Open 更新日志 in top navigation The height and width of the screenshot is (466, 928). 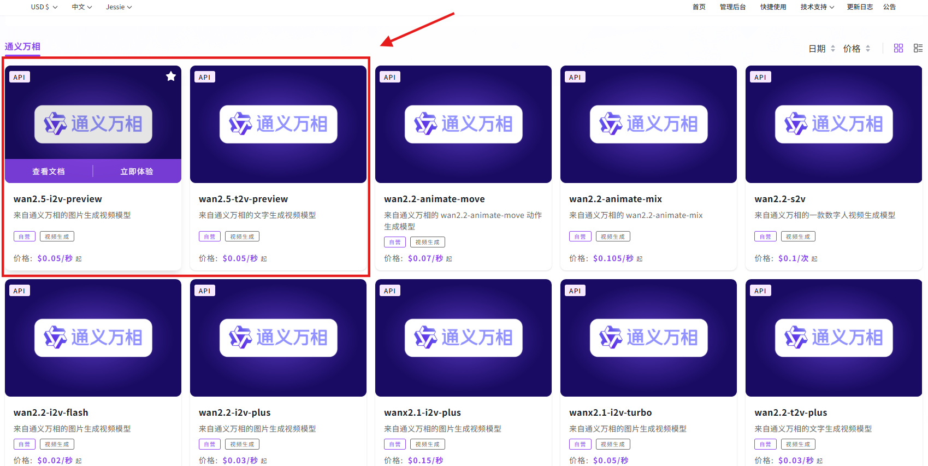pos(860,7)
